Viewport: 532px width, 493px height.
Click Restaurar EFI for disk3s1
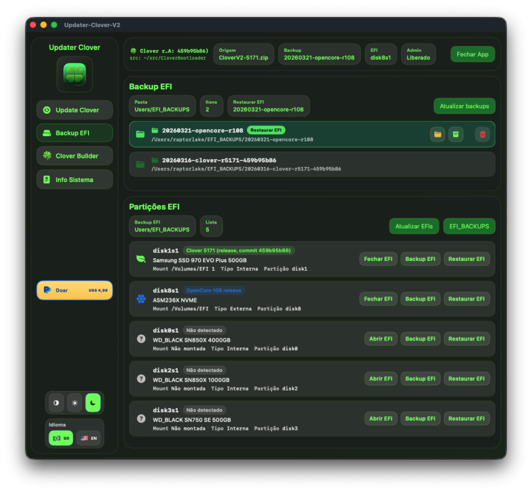click(x=466, y=419)
